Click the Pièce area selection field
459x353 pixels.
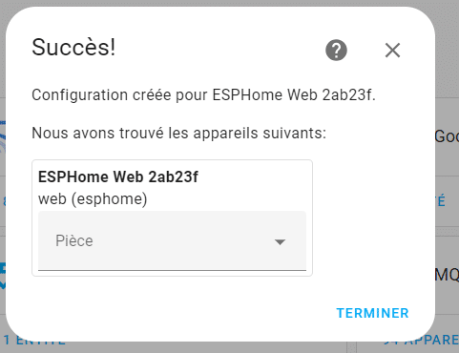pos(172,240)
